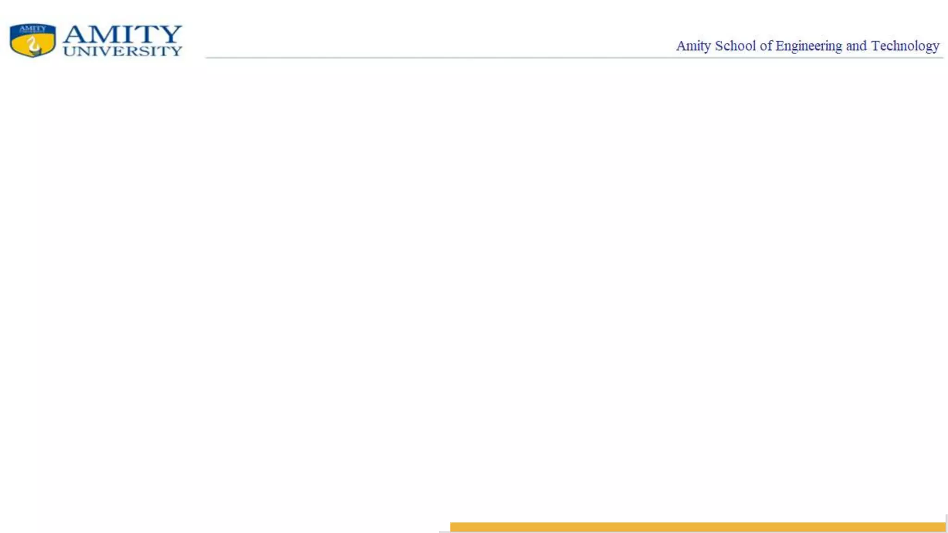This screenshot has height=533, width=948.
Task: Click the word 'and' in the header
Action: [x=856, y=46]
